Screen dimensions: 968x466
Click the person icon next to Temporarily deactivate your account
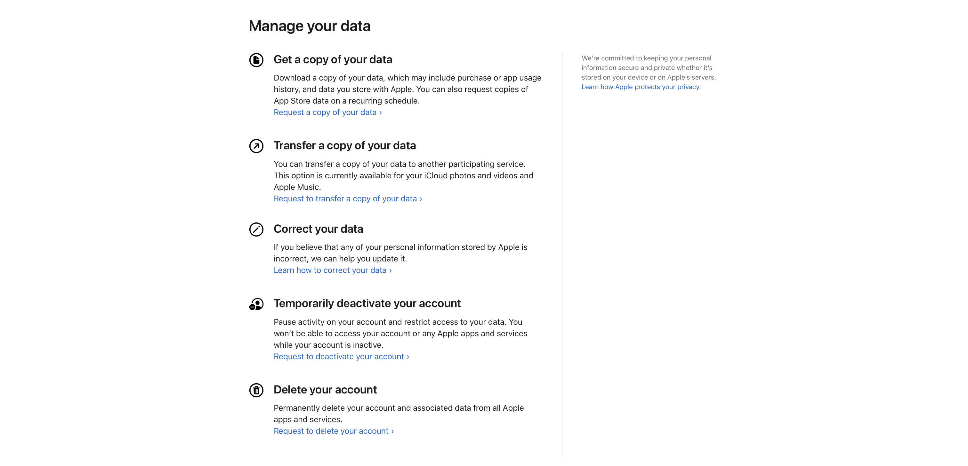click(256, 305)
